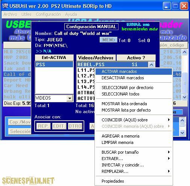This screenshot has width=190, height=186.
Task: Expand the EXTRAER... submenu
Action: (134, 159)
